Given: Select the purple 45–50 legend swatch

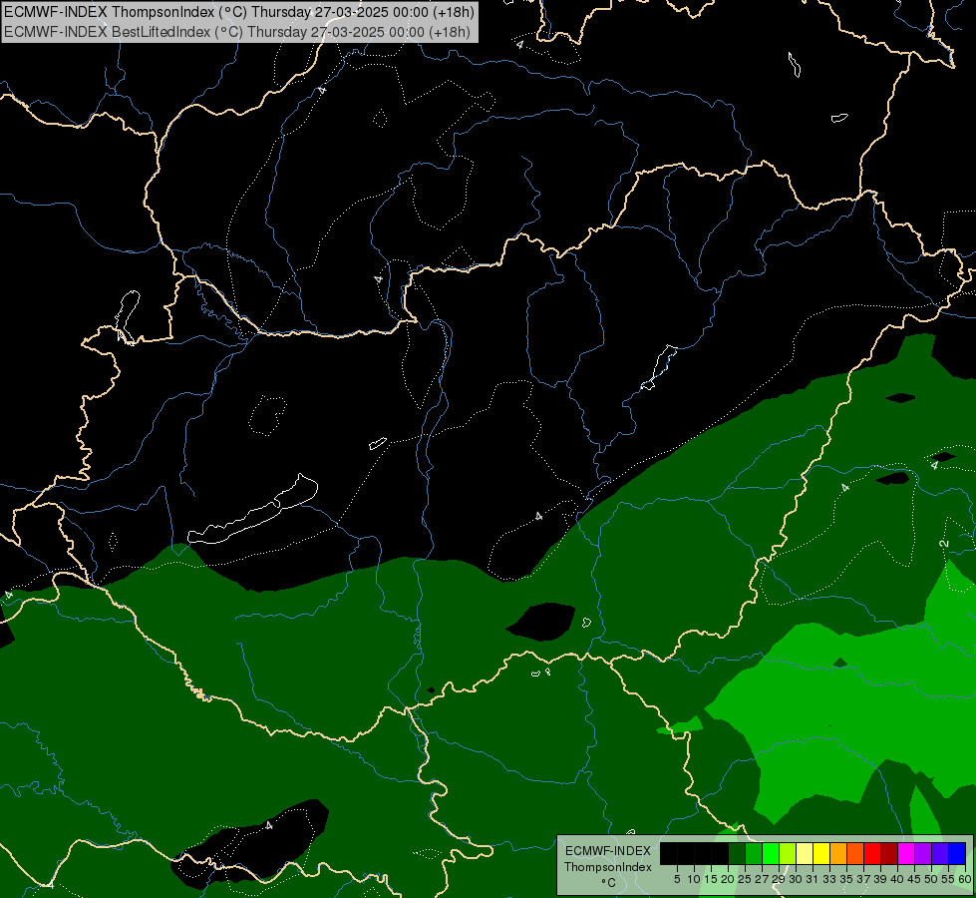Looking at the screenshot, I should pyautogui.click(x=923, y=853).
